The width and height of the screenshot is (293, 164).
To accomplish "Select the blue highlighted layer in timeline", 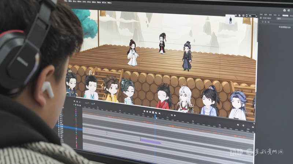I will 69,128.
